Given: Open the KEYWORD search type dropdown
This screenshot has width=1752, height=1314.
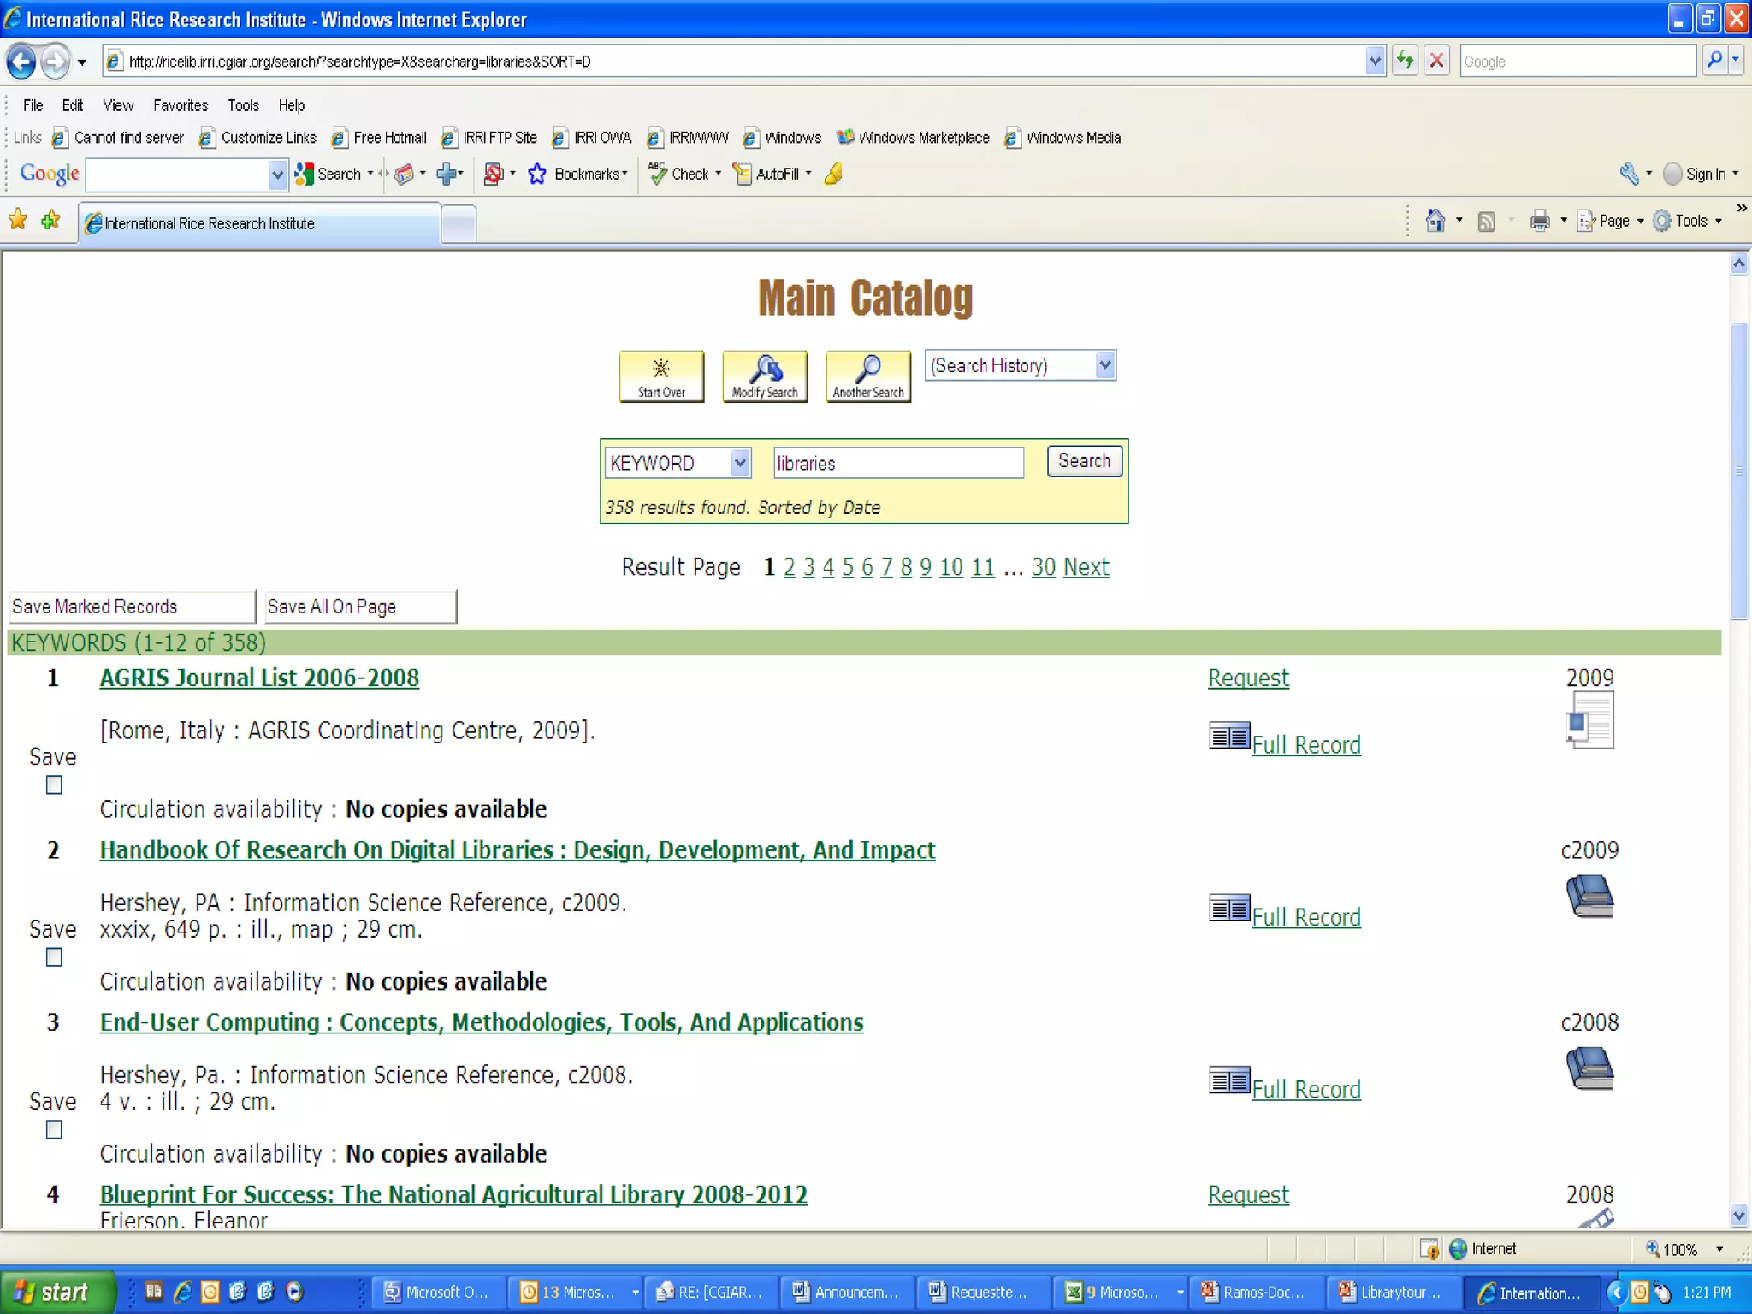Looking at the screenshot, I should [740, 463].
